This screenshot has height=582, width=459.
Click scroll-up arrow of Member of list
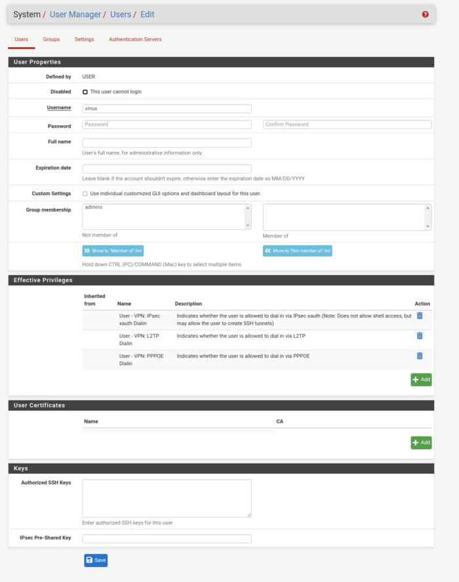point(428,208)
